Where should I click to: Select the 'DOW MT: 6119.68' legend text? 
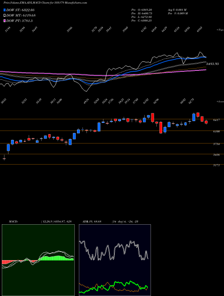pyautogui.click(x=21, y=16)
